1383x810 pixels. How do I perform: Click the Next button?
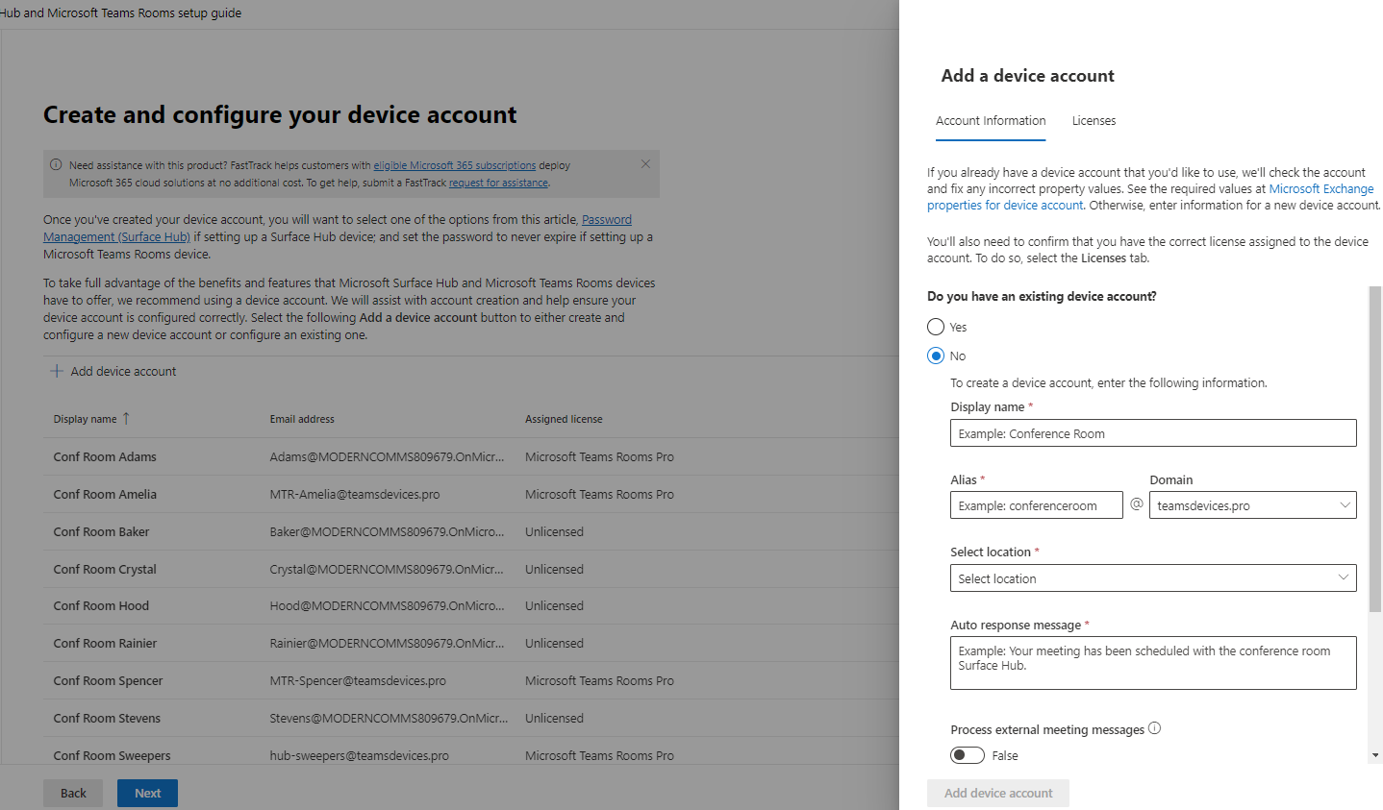click(x=147, y=793)
